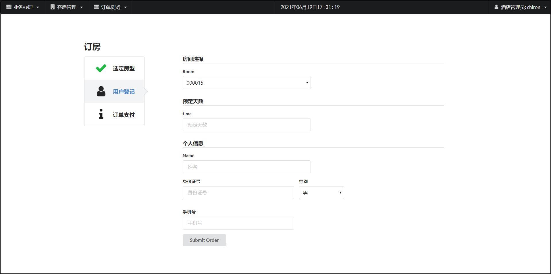Focus the 预定天数 input field
Image resolution: width=551 pixels, height=274 pixels.
tap(246, 125)
